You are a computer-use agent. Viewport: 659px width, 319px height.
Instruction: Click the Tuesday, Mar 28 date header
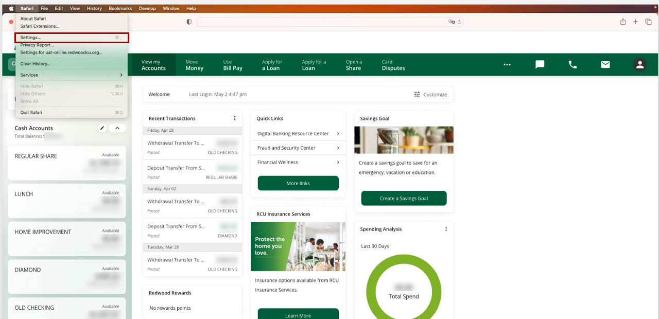tap(192, 247)
